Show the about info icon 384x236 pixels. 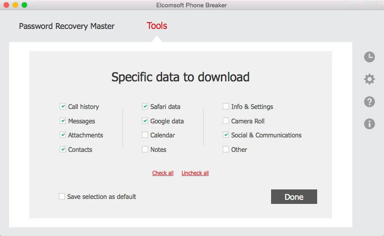coord(369,124)
